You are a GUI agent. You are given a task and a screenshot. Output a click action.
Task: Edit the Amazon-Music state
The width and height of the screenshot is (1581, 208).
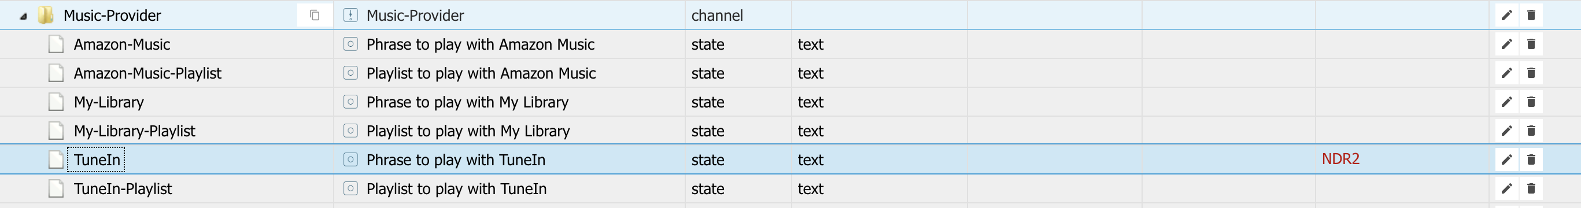point(1507,44)
